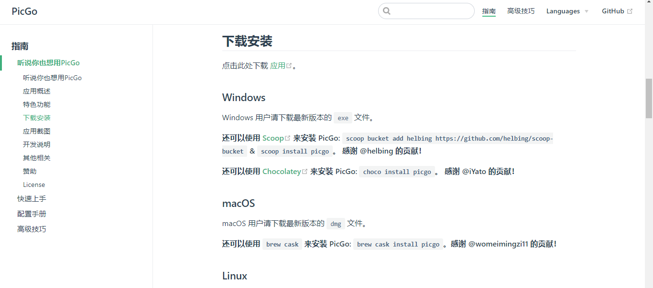This screenshot has width=653, height=288.
Task: Jump to License in sidebar
Action: point(34,185)
